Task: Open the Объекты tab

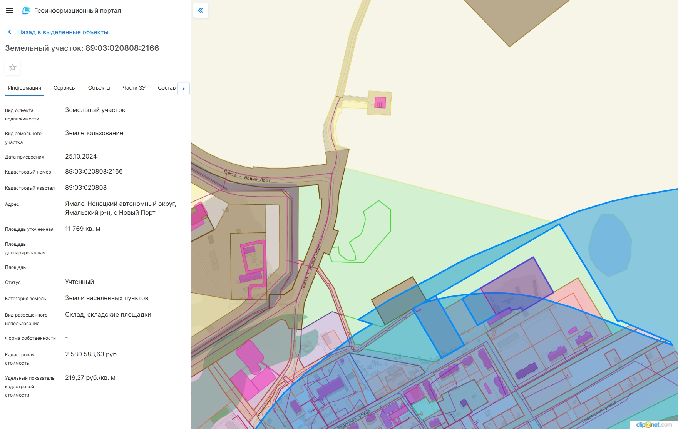Action: 99,88
